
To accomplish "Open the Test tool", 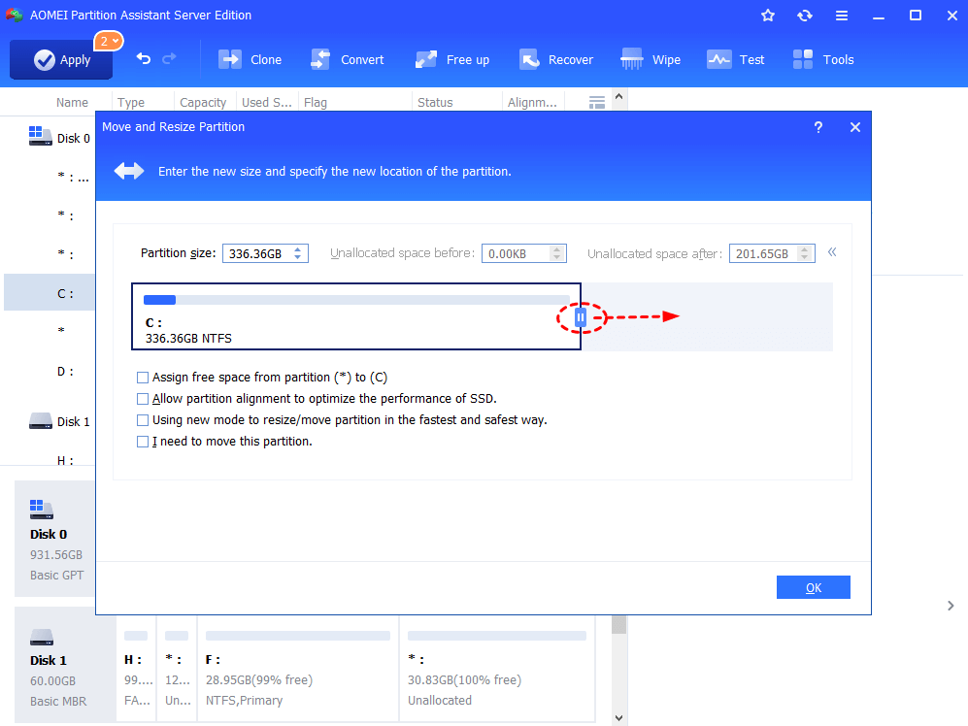I will click(736, 60).
